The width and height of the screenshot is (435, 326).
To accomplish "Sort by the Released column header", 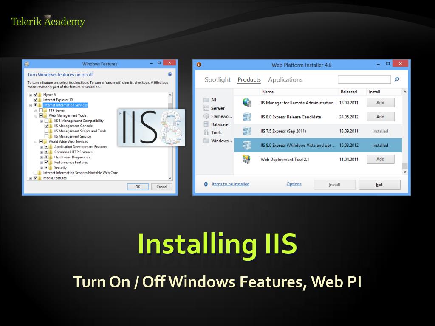I will coord(349,92).
